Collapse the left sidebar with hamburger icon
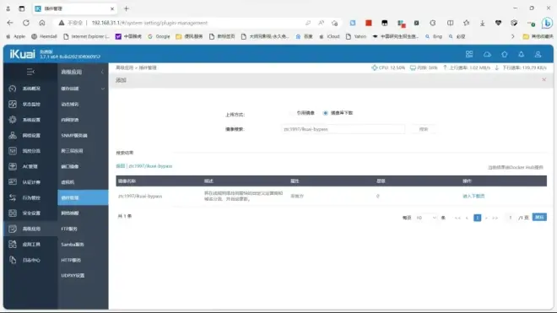This screenshot has height=313, width=557. 30,72
